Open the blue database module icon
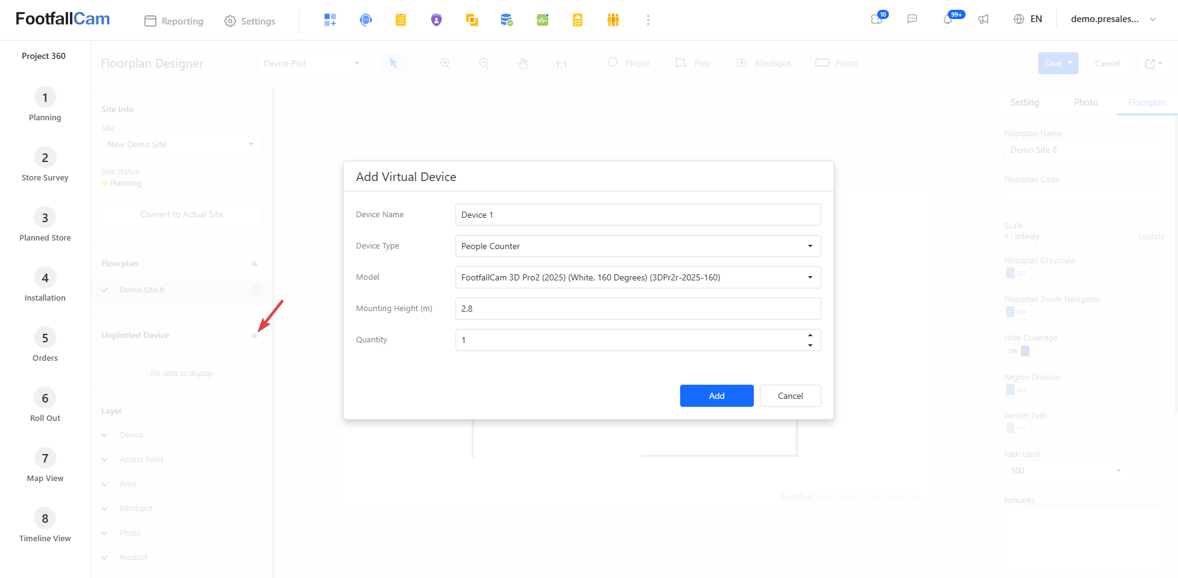The width and height of the screenshot is (1178, 578). (506, 20)
